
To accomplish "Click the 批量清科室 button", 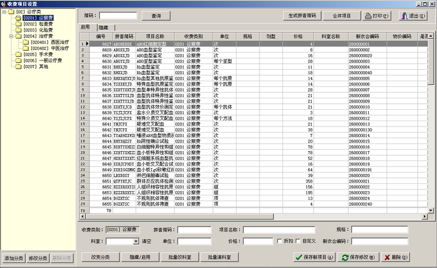I will tap(220, 257).
